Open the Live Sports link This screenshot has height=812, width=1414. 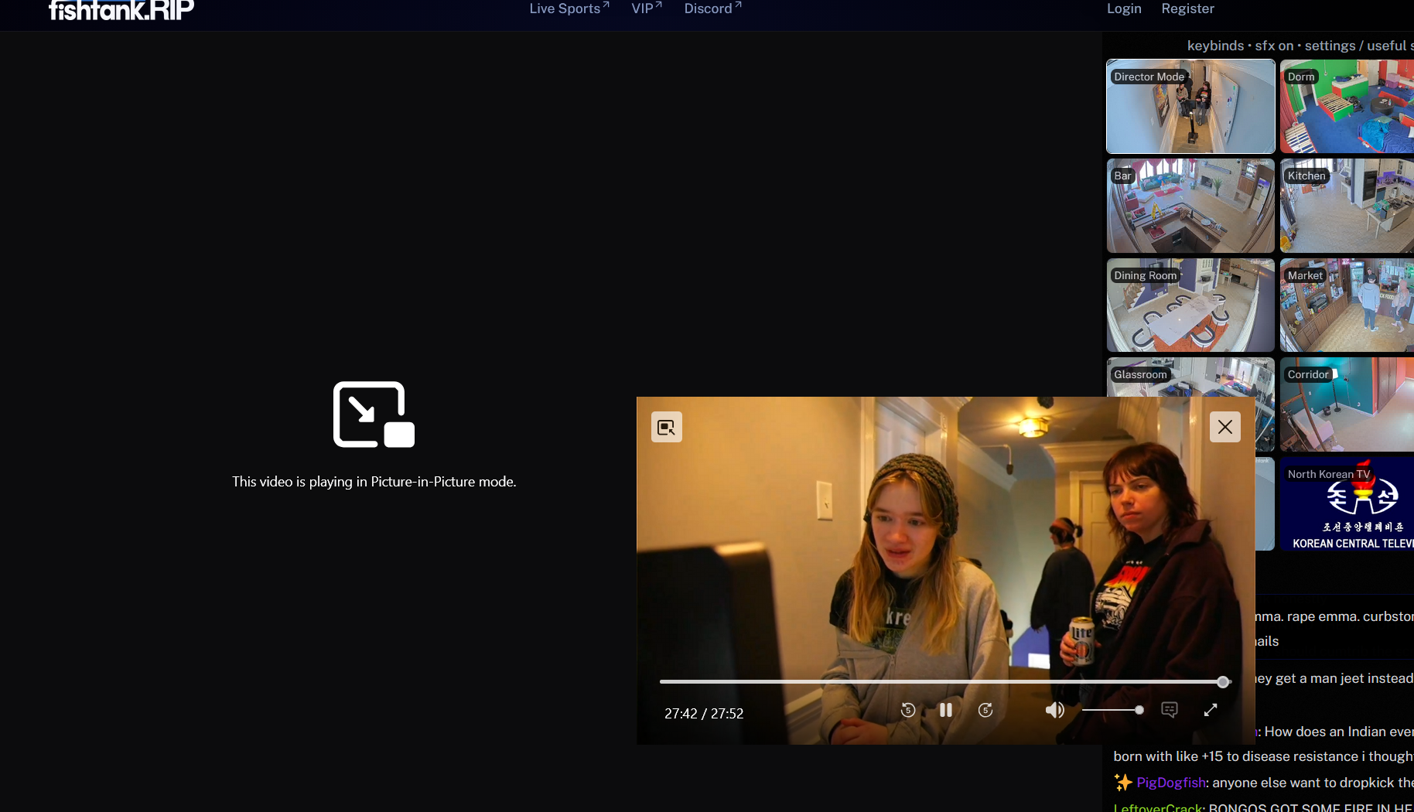coord(569,9)
